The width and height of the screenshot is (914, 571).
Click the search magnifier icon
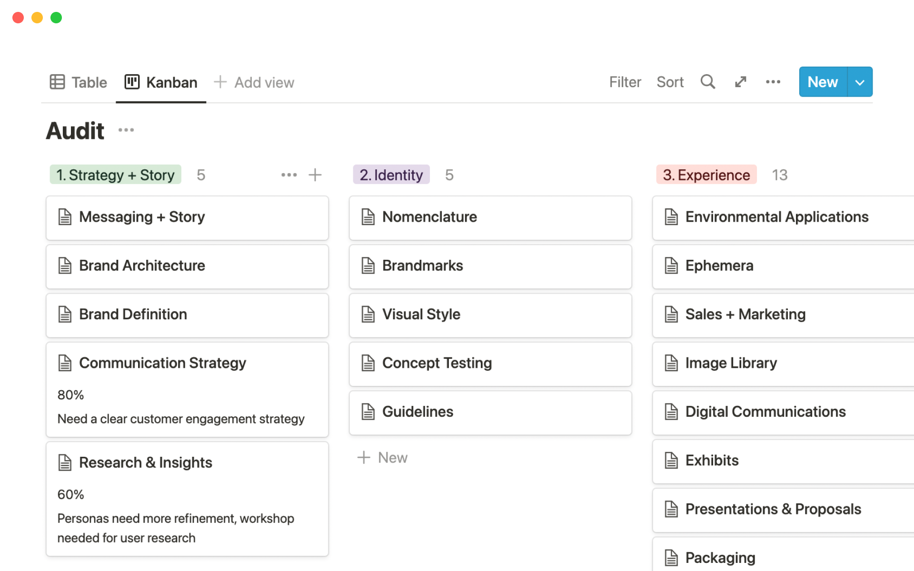pos(707,82)
